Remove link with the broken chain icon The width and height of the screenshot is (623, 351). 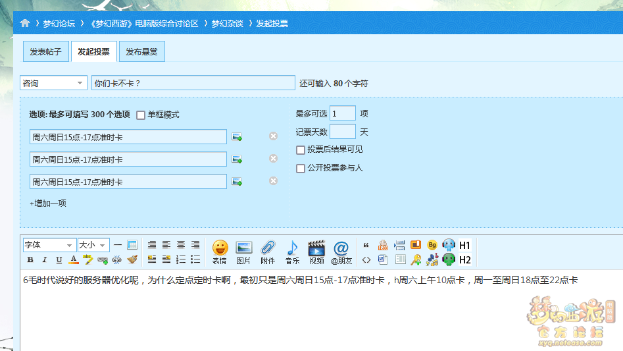click(117, 259)
